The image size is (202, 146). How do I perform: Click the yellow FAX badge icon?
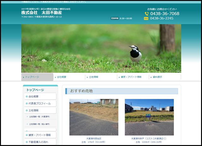pyautogui.click(x=146, y=19)
